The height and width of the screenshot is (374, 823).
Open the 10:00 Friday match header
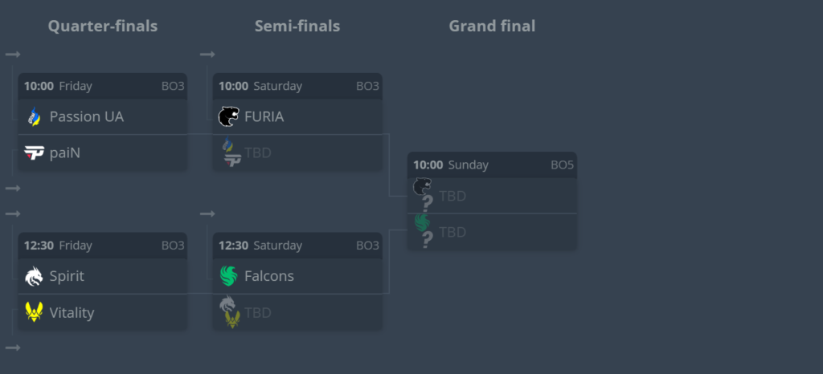103,86
